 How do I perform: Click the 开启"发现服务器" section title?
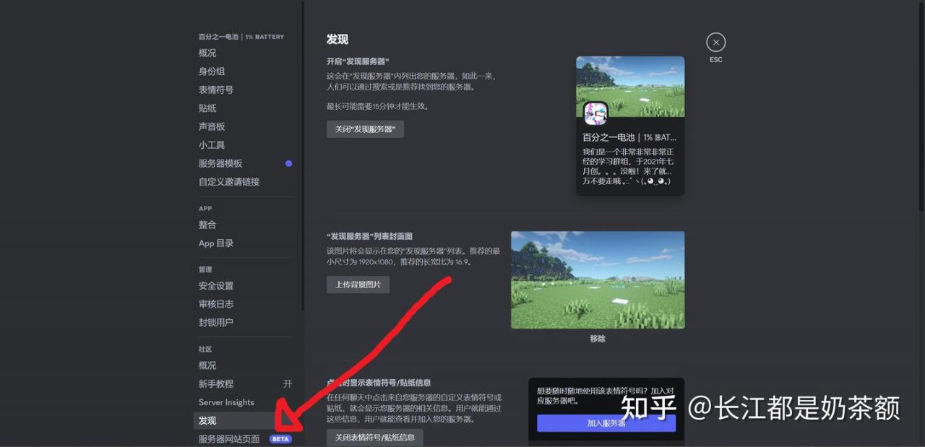[x=358, y=61]
